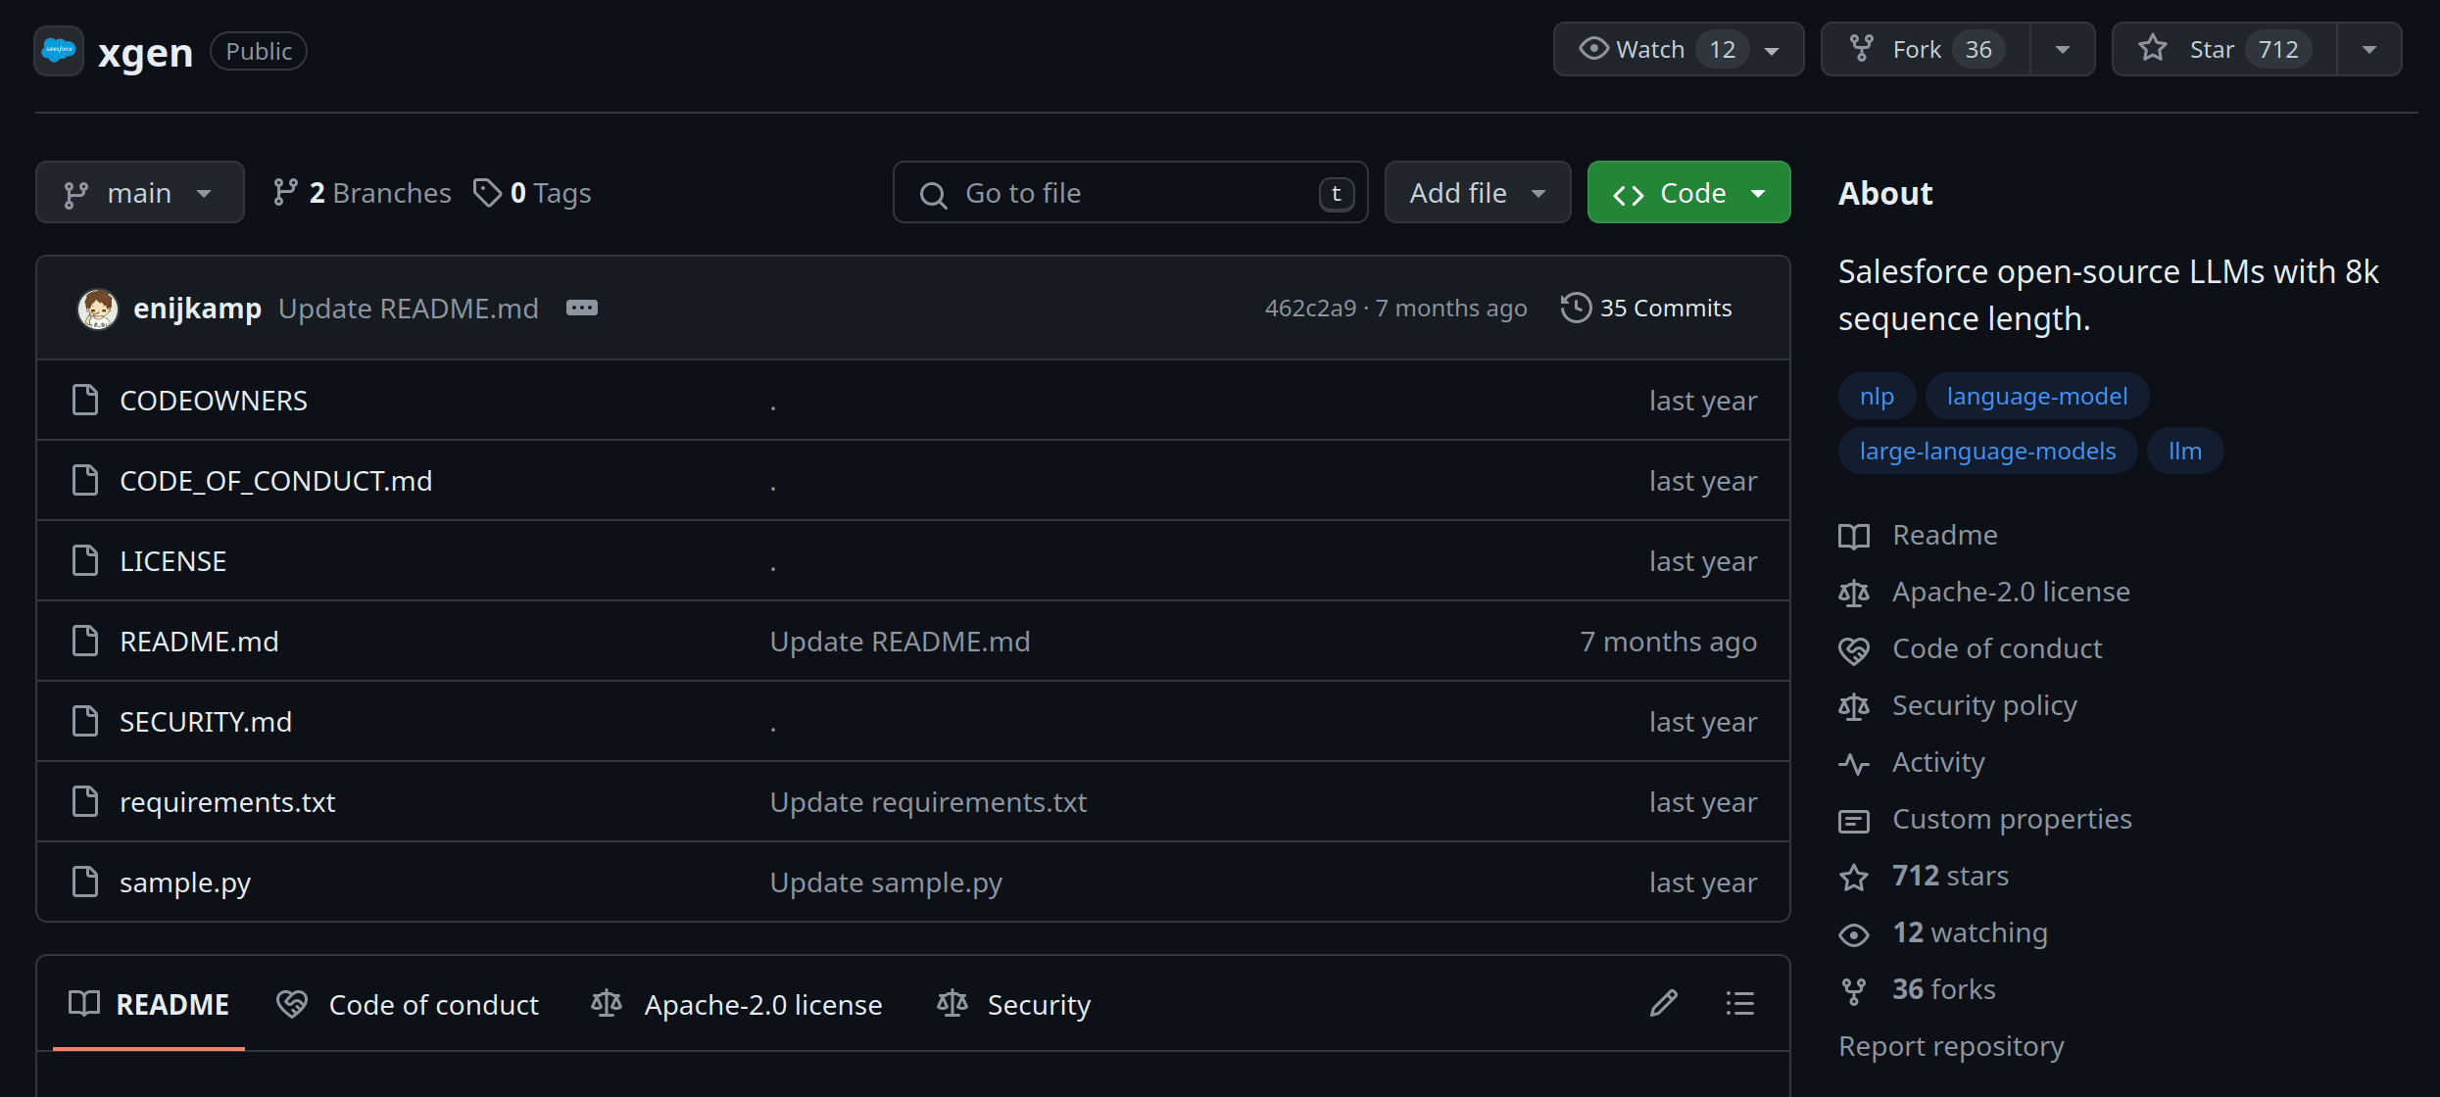
Task: Switch to the Code of conduct tab
Action: coord(408,1004)
